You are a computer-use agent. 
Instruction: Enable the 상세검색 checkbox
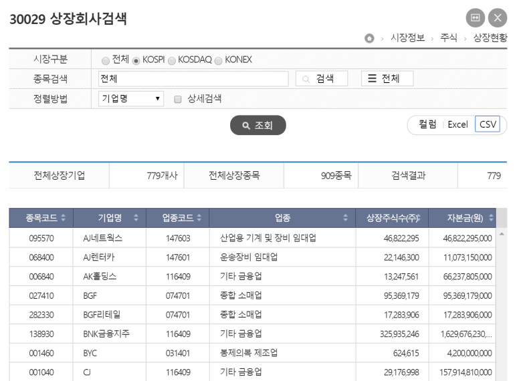(177, 99)
